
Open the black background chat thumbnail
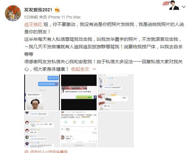79,92
